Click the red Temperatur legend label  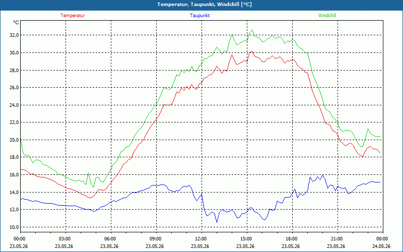click(73, 16)
